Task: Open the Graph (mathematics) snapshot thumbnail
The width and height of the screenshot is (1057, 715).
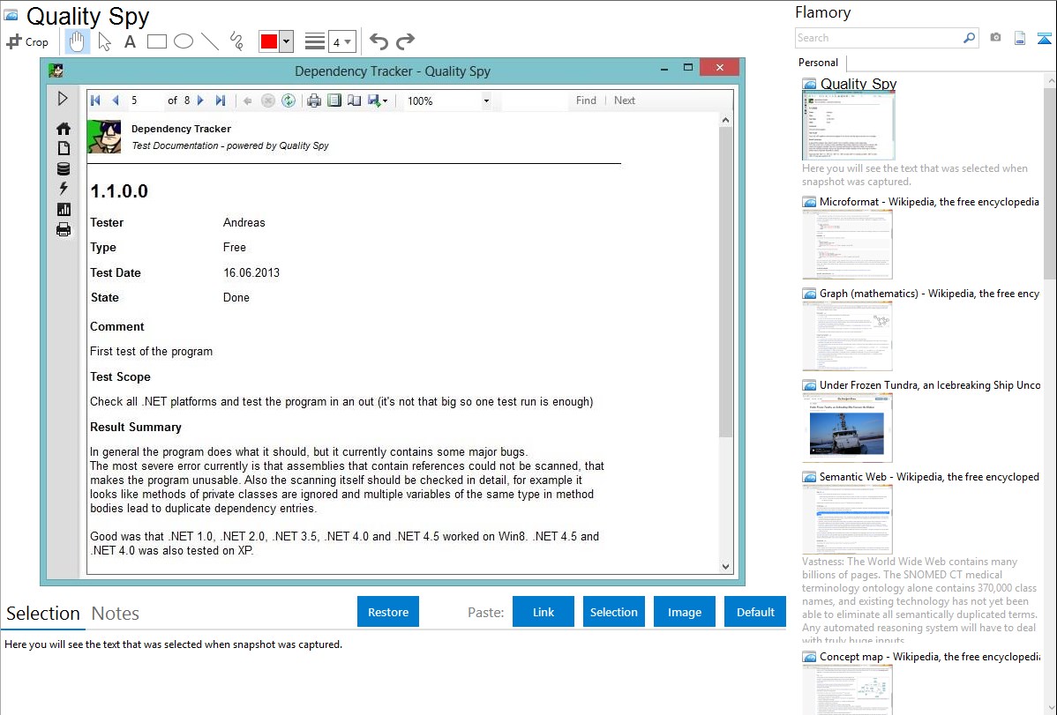Action: 847,336
